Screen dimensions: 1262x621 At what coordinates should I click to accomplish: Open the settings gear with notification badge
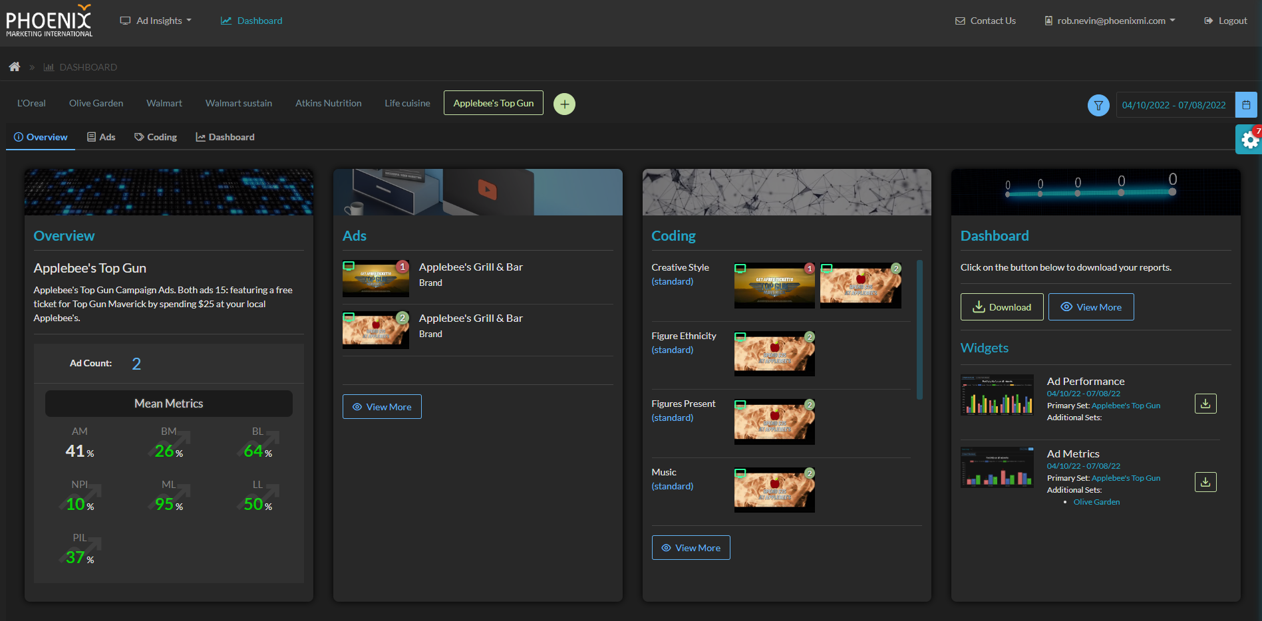[x=1249, y=140]
